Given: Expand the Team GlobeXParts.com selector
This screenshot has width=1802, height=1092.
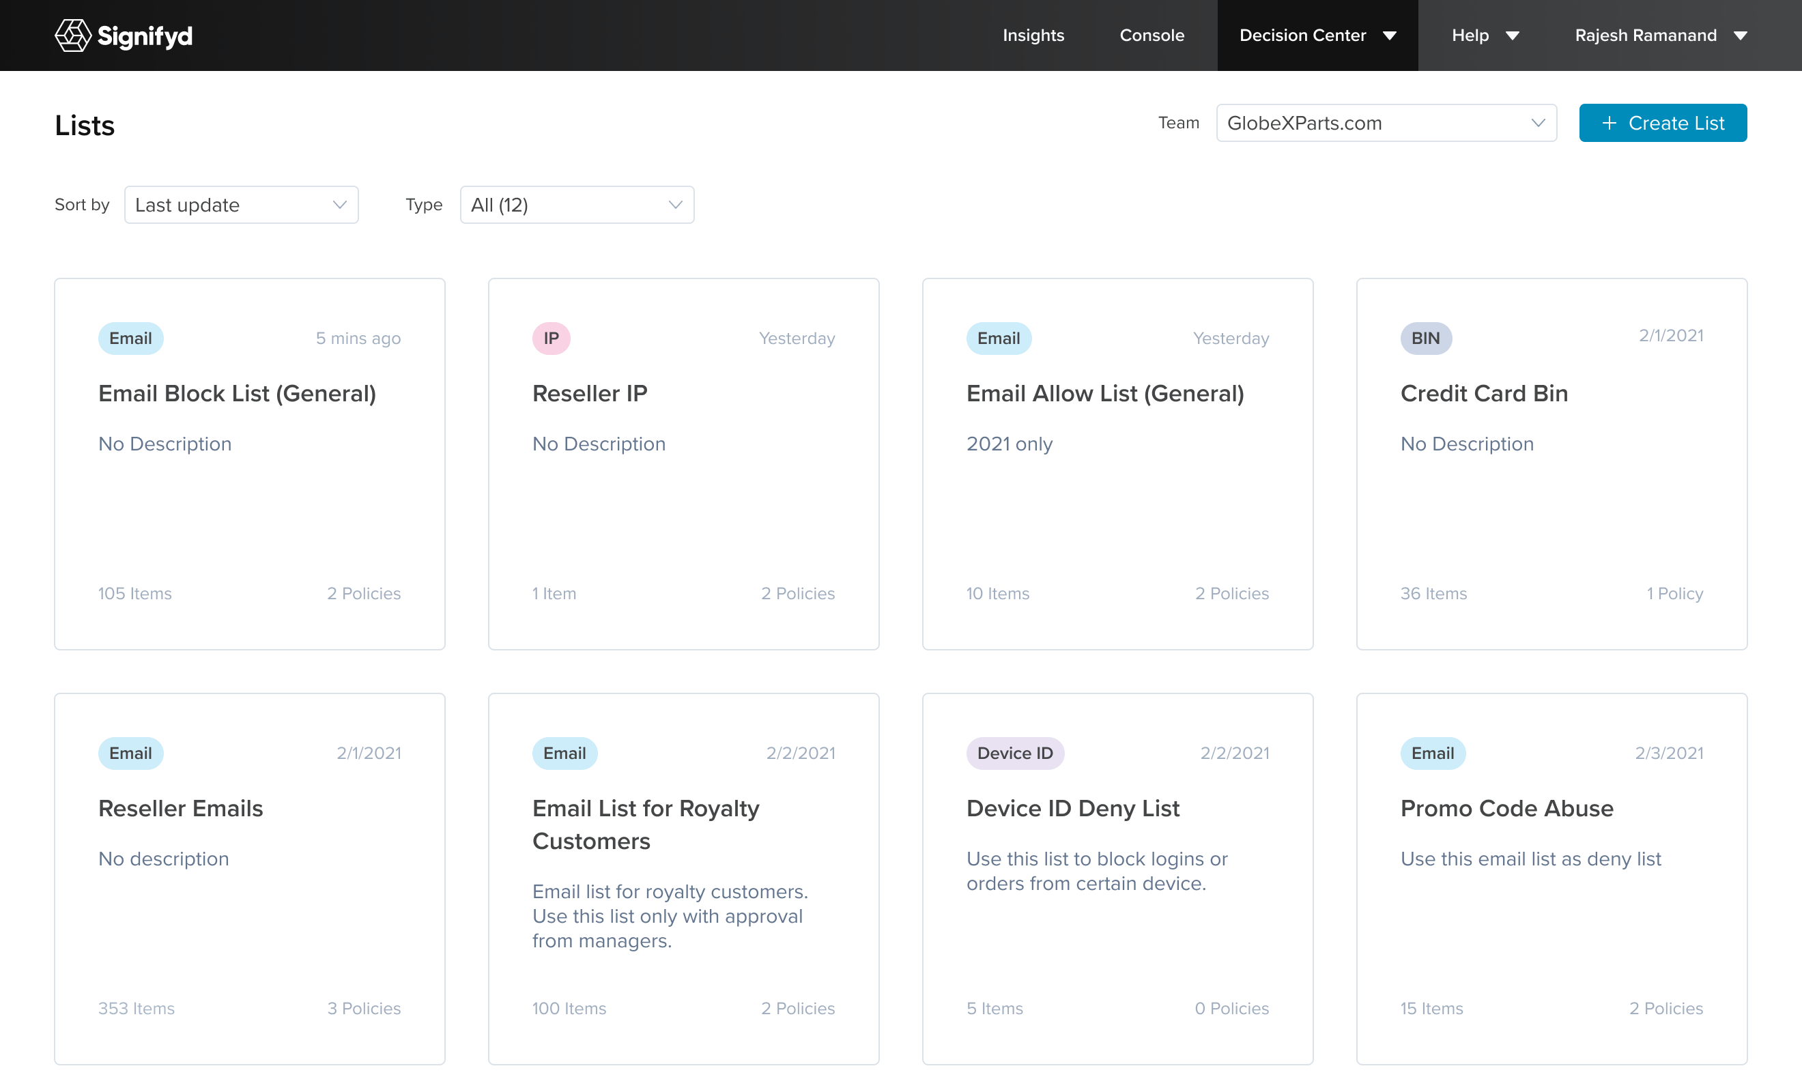Looking at the screenshot, I should [1385, 123].
